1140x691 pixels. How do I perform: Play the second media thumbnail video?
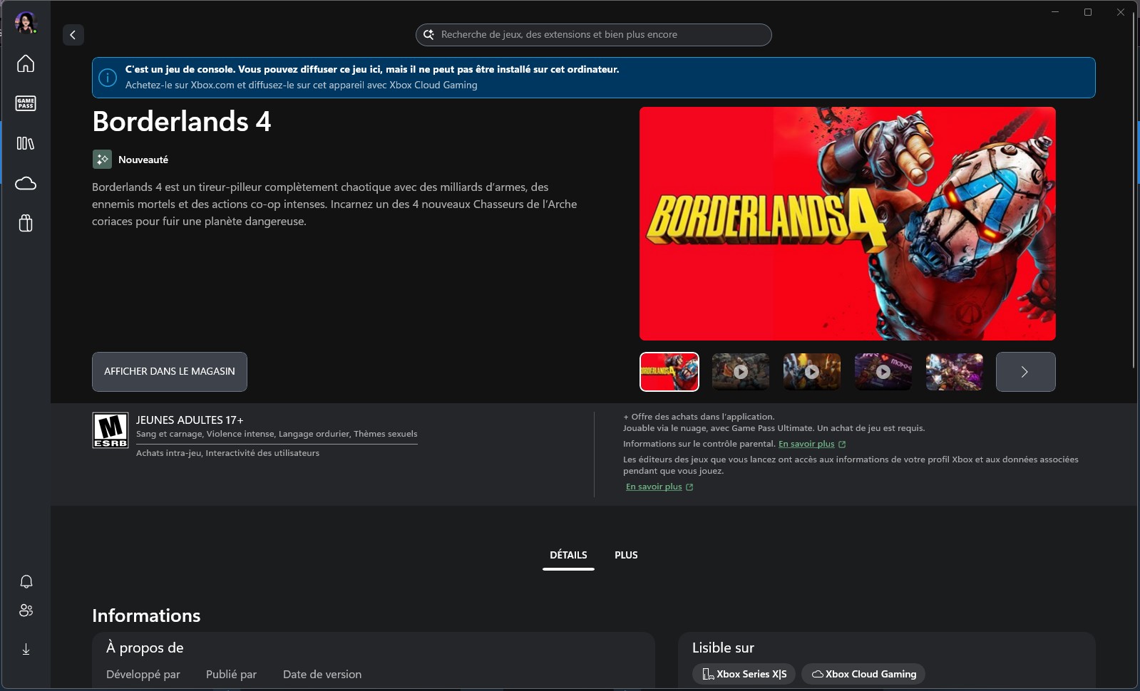(741, 372)
